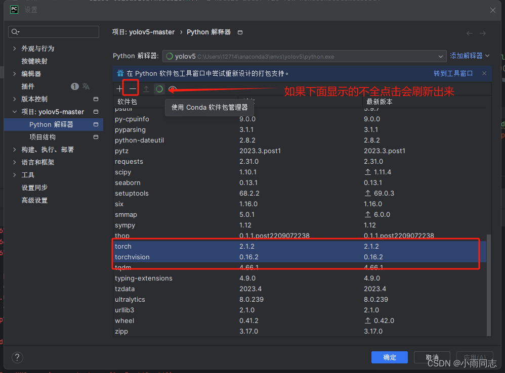This screenshot has height=373, width=505.
Task: Click the upgrade package arrow icon
Action: 146,88
